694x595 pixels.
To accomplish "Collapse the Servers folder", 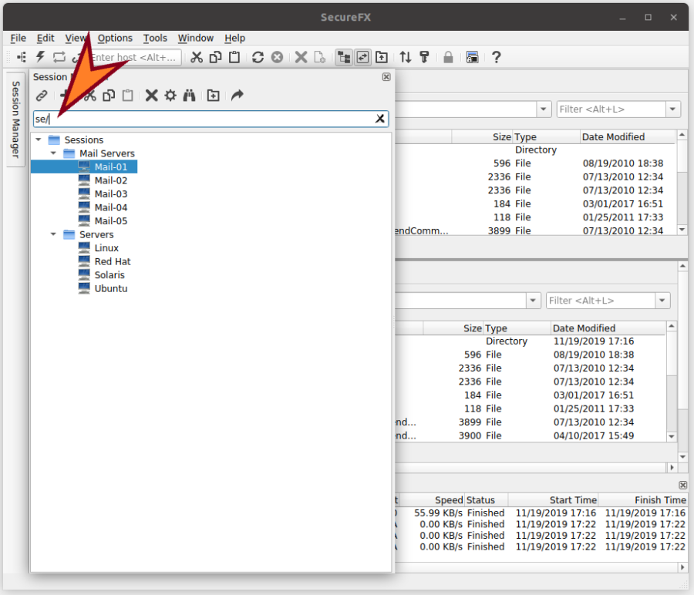I will [53, 234].
